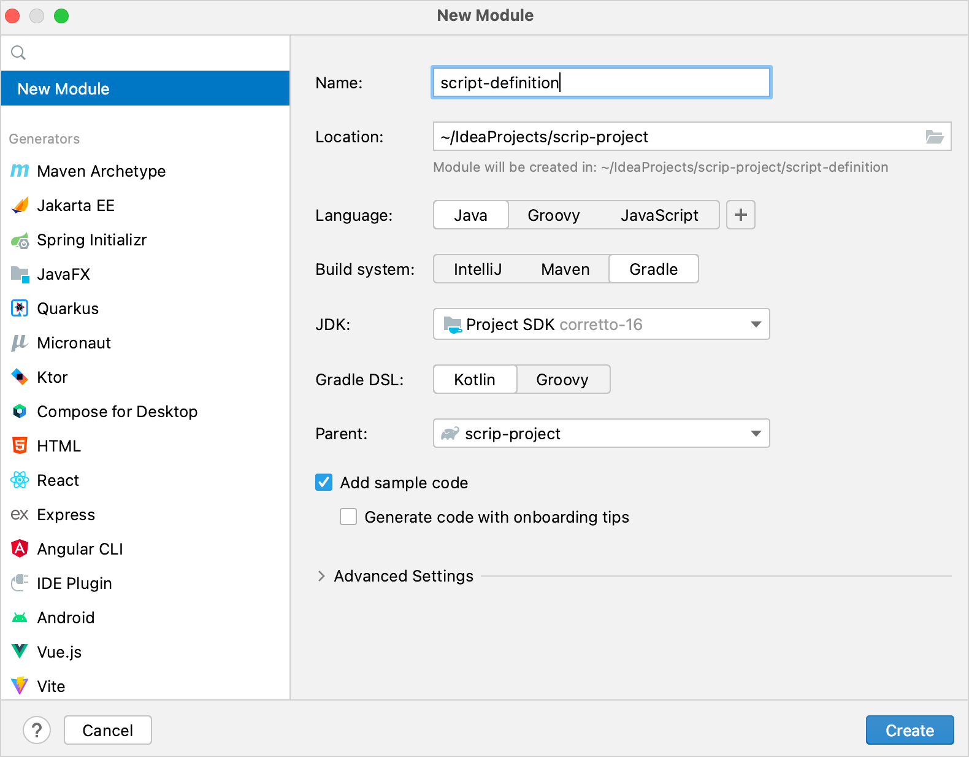Select New Module in the sidebar

pos(145,89)
